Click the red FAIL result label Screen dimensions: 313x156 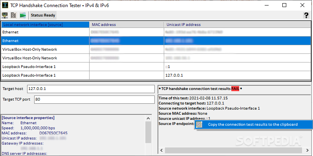pos(235,89)
